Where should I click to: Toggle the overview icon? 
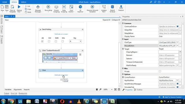(119, 90)
